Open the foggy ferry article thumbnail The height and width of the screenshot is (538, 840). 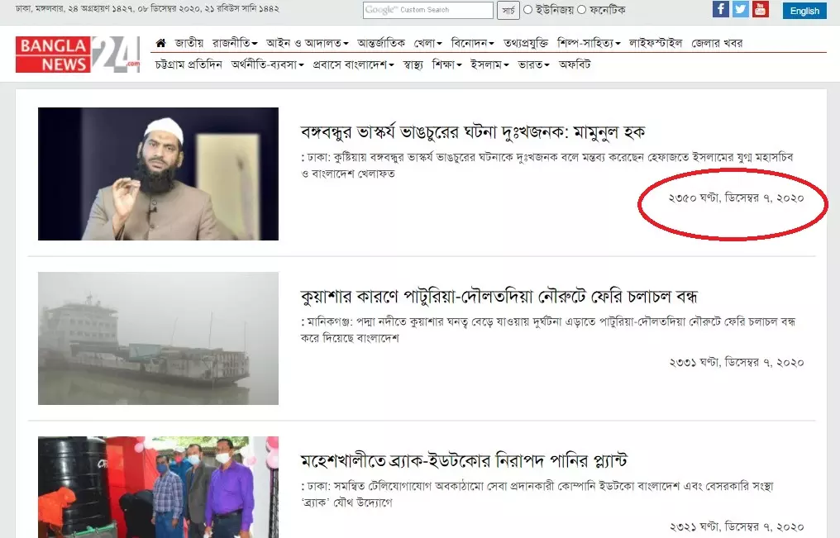pos(158,338)
